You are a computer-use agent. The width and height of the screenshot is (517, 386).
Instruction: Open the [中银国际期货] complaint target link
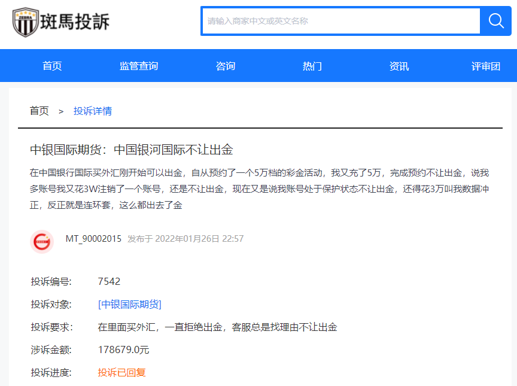(130, 304)
